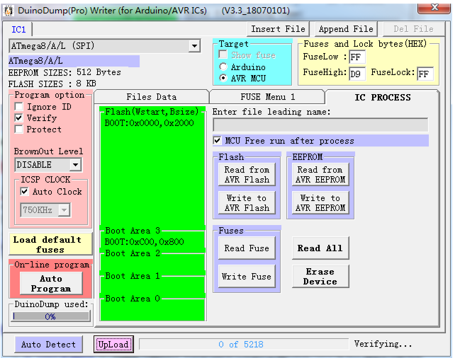Select the IC PROCESS tab

(382, 97)
